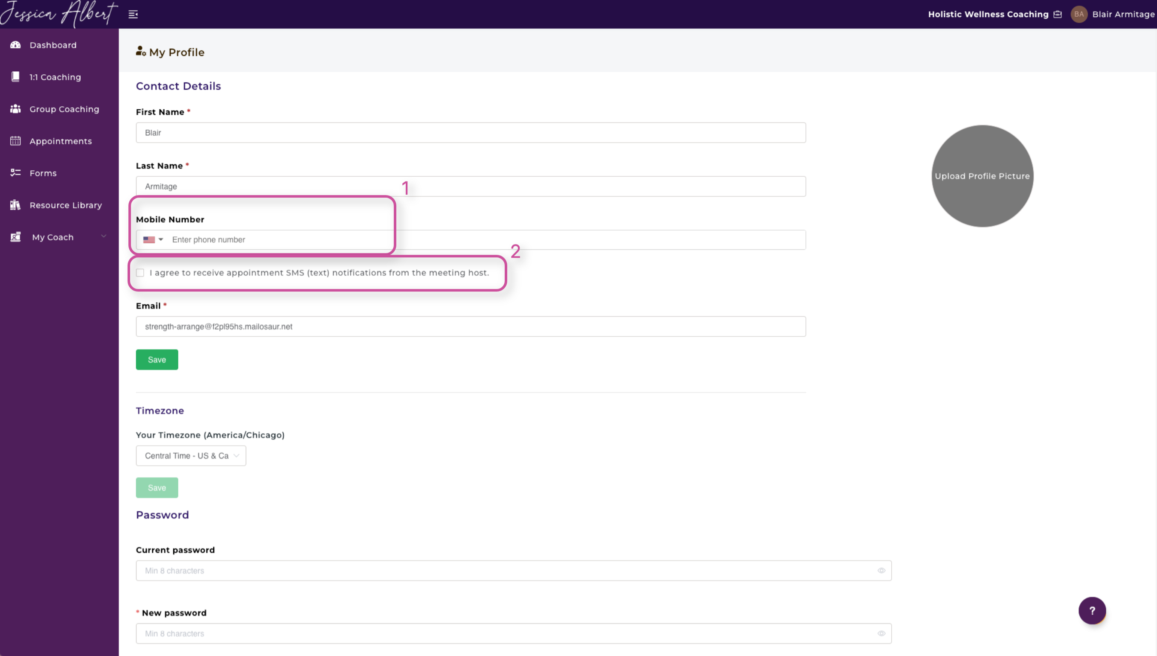Open the purple help question mark
This screenshot has width=1157, height=656.
click(x=1092, y=610)
